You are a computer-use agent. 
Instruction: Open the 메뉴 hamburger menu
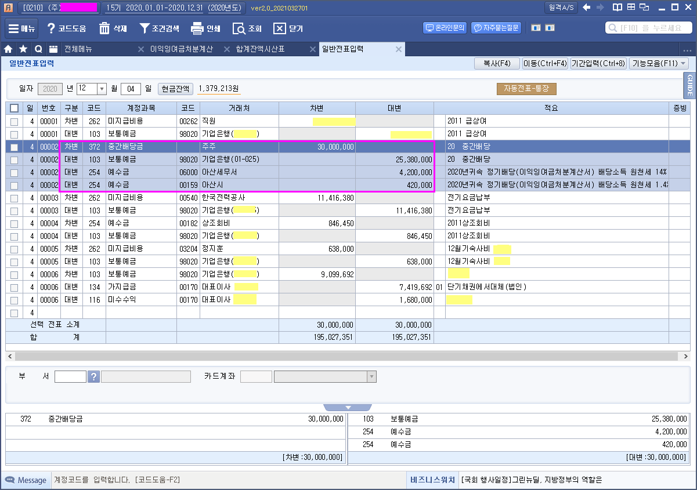21,28
